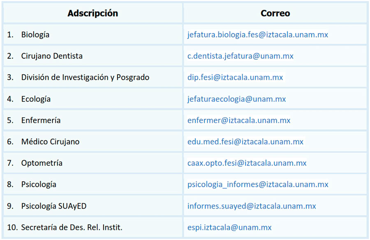Select División de Investigación y Posgrado text
Viewport: 370px width, 240px height.
(85, 77)
